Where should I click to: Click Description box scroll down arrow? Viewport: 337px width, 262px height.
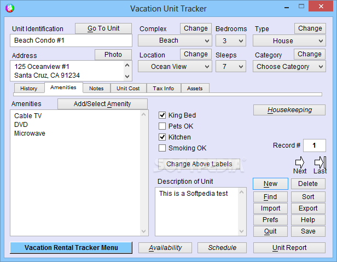[242, 231]
